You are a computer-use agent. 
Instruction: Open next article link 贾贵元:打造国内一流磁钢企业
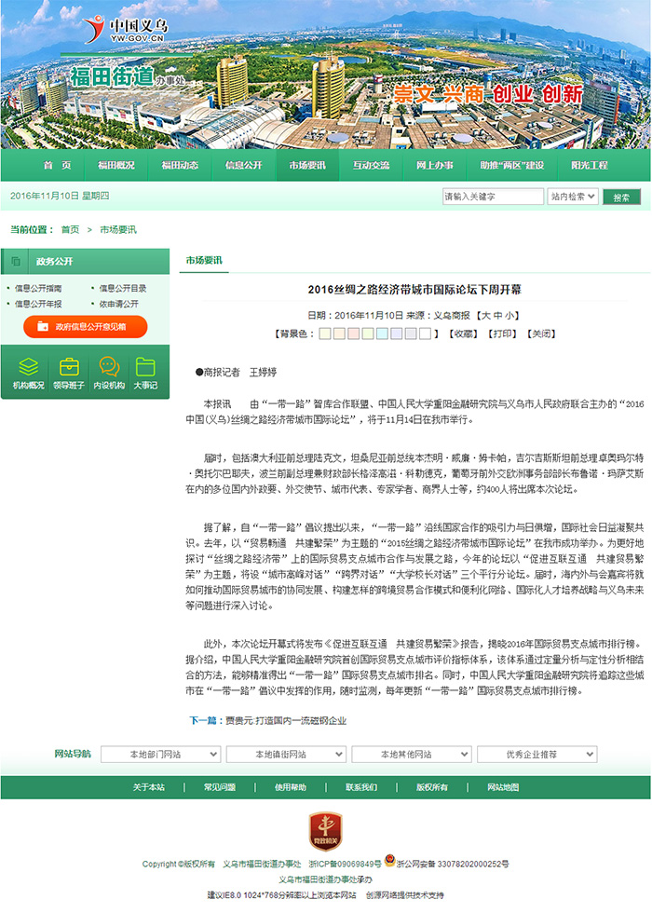coord(284,720)
